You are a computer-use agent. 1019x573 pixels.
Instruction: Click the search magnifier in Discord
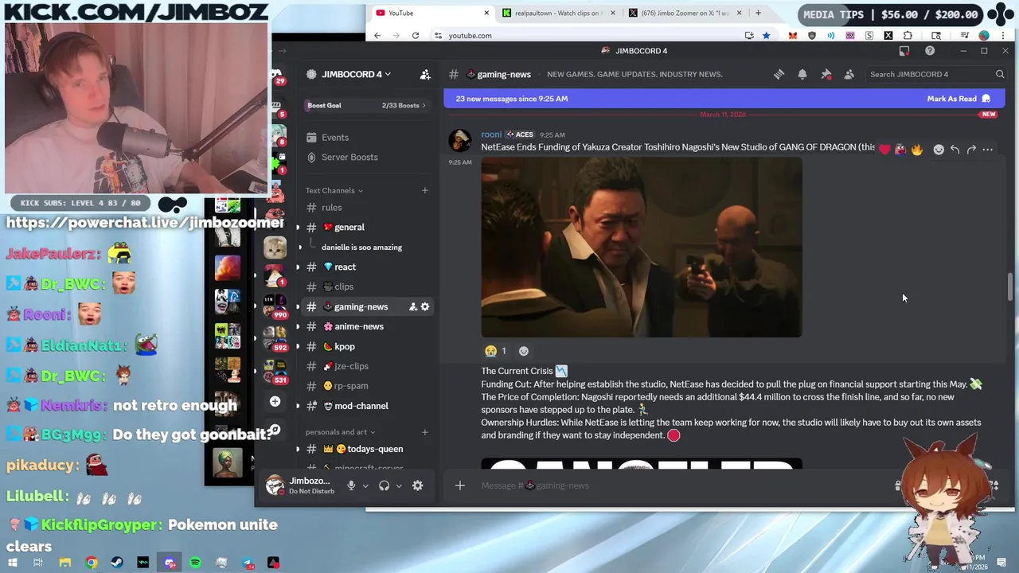[x=1000, y=74]
